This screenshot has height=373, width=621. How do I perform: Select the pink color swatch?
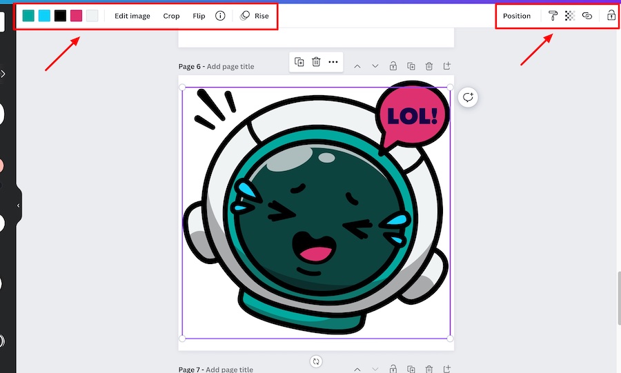76,16
